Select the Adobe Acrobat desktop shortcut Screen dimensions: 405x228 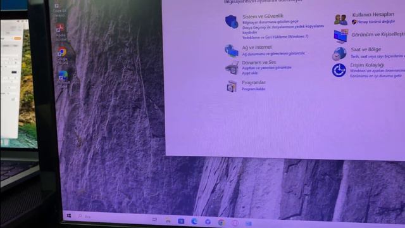coord(61,32)
